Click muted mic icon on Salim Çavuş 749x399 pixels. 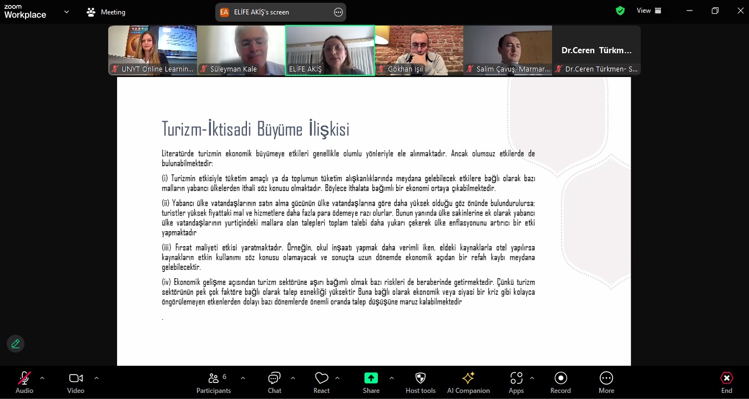[470, 69]
